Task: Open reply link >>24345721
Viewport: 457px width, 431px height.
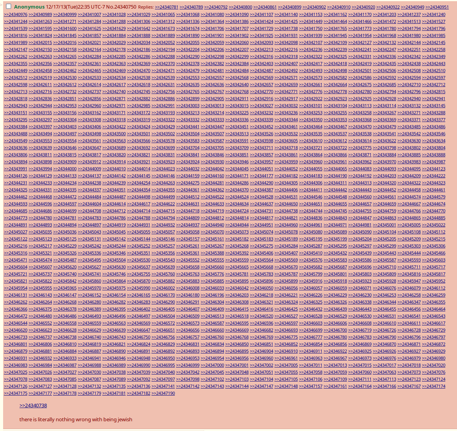Action: click(x=16, y=274)
